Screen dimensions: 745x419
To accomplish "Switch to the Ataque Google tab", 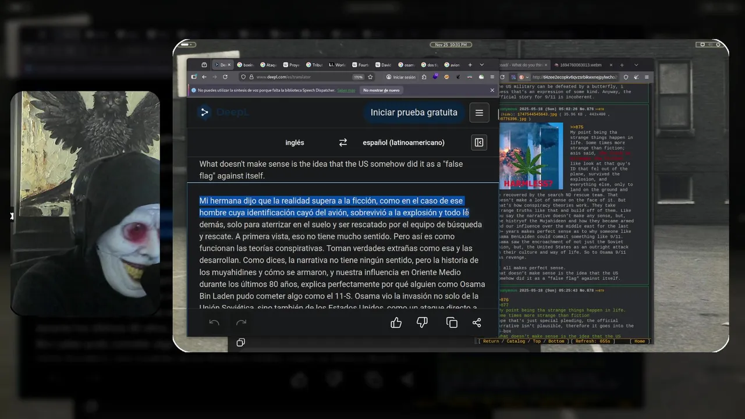I will click(269, 65).
